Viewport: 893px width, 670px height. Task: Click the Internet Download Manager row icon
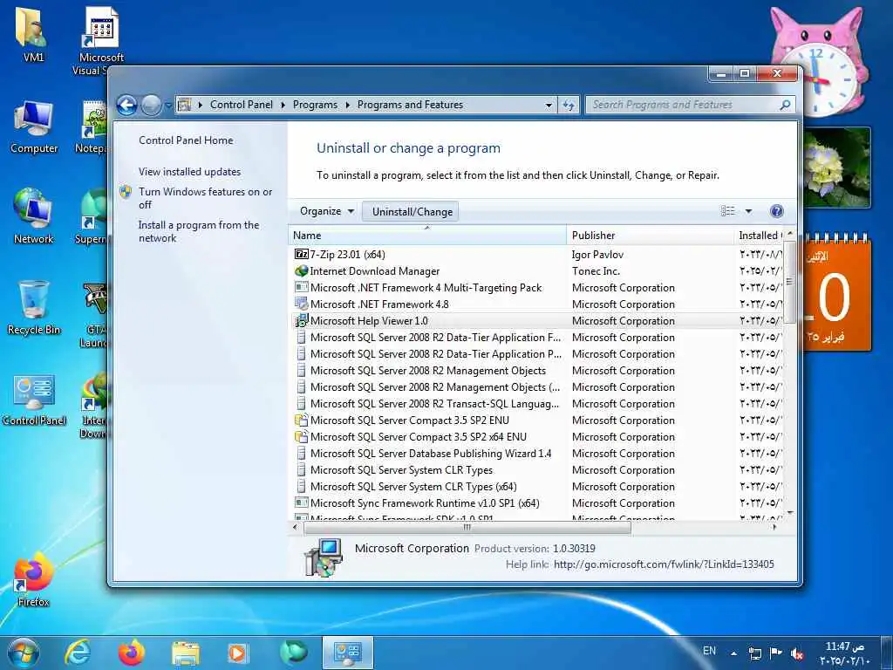pos(301,271)
